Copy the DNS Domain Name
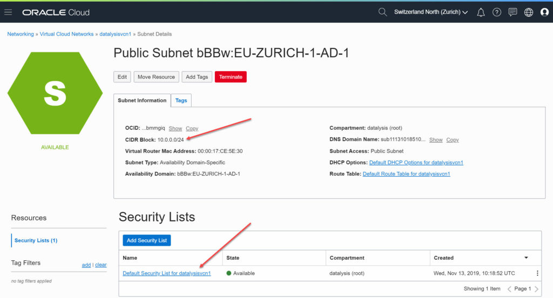 point(452,140)
